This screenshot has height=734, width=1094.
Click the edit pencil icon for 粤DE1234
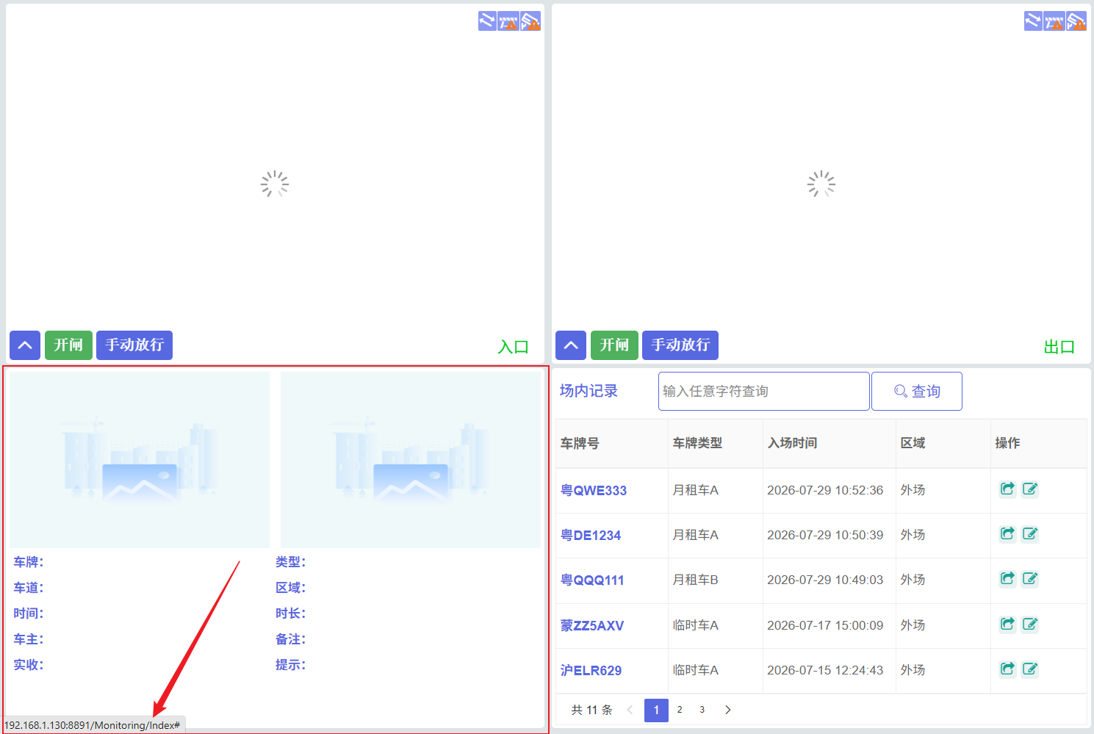click(1030, 534)
